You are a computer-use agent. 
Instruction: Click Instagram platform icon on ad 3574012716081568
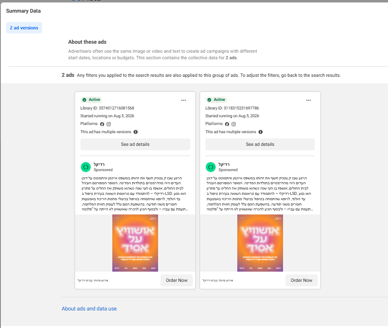(x=109, y=124)
